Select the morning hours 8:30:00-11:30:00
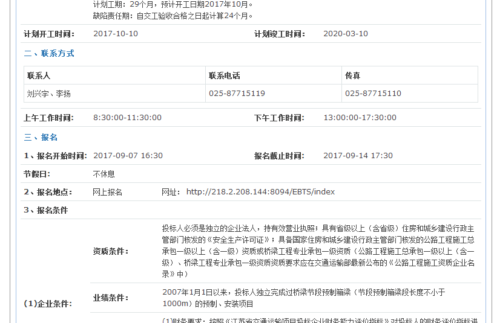Viewport: 497px width, 323px height. pos(127,118)
